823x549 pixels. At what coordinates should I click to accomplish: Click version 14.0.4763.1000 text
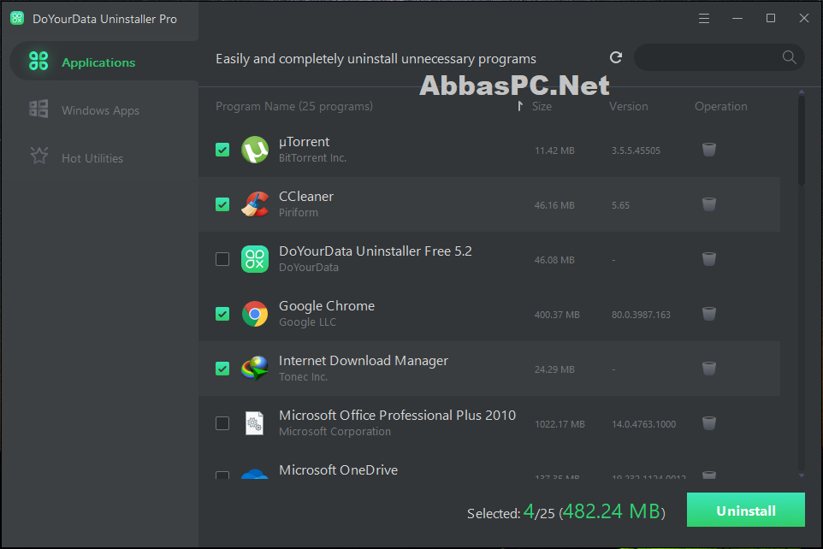tap(643, 424)
